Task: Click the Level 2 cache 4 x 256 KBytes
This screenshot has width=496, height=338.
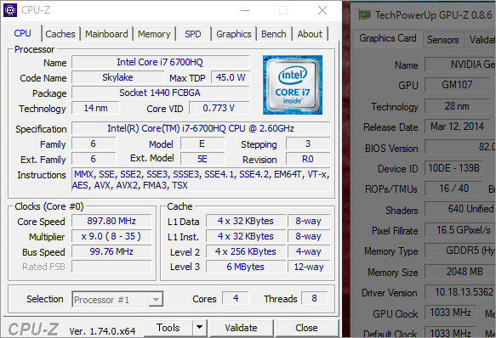Action: click(x=246, y=251)
